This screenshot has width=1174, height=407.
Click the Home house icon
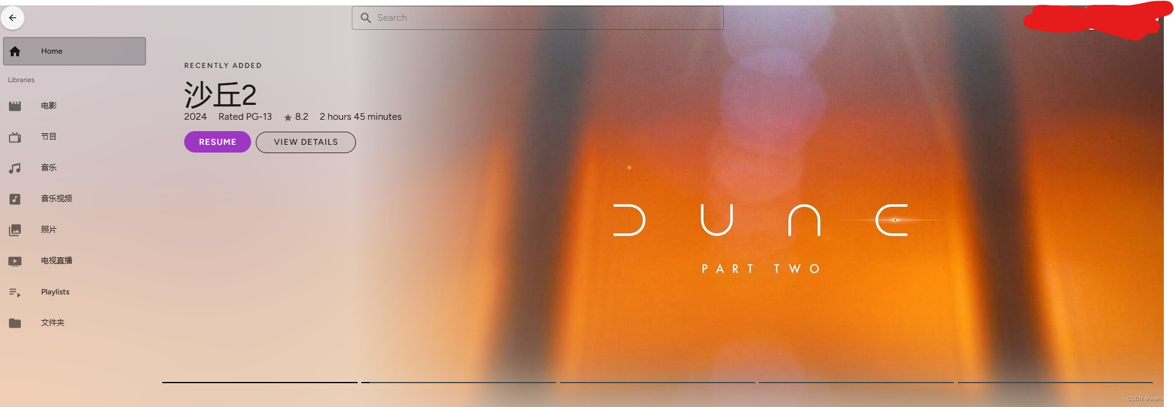pyautogui.click(x=15, y=51)
